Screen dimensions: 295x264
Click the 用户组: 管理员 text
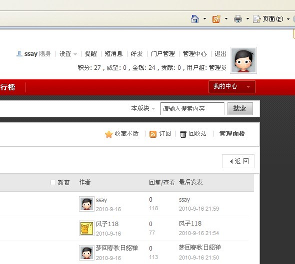click(206, 67)
